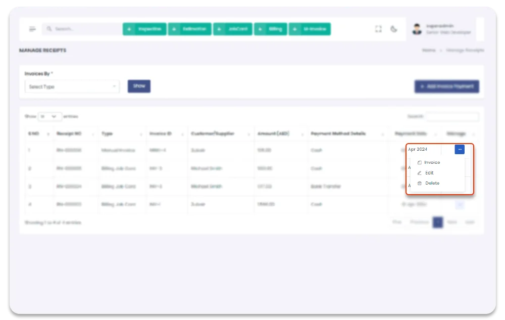505x320 pixels.
Task: Open the Select Type dropdown
Action: click(72, 87)
